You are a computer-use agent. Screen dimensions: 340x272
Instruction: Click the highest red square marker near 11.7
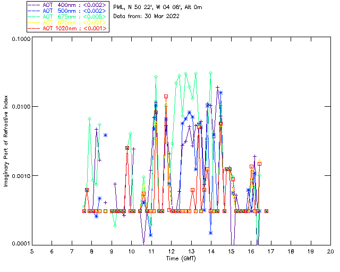166,97
